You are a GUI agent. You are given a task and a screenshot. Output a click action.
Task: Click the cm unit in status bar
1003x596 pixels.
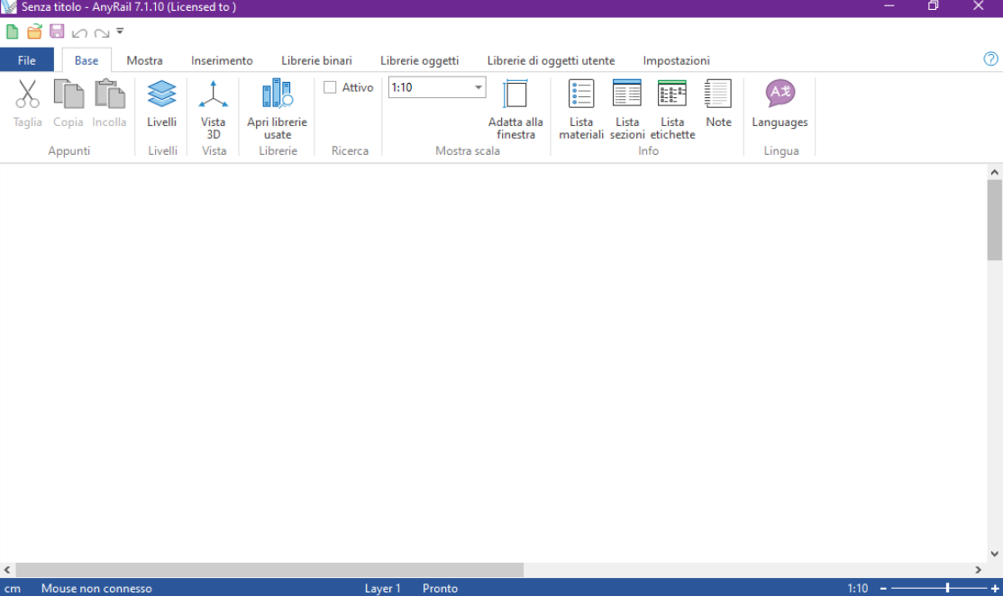12,588
